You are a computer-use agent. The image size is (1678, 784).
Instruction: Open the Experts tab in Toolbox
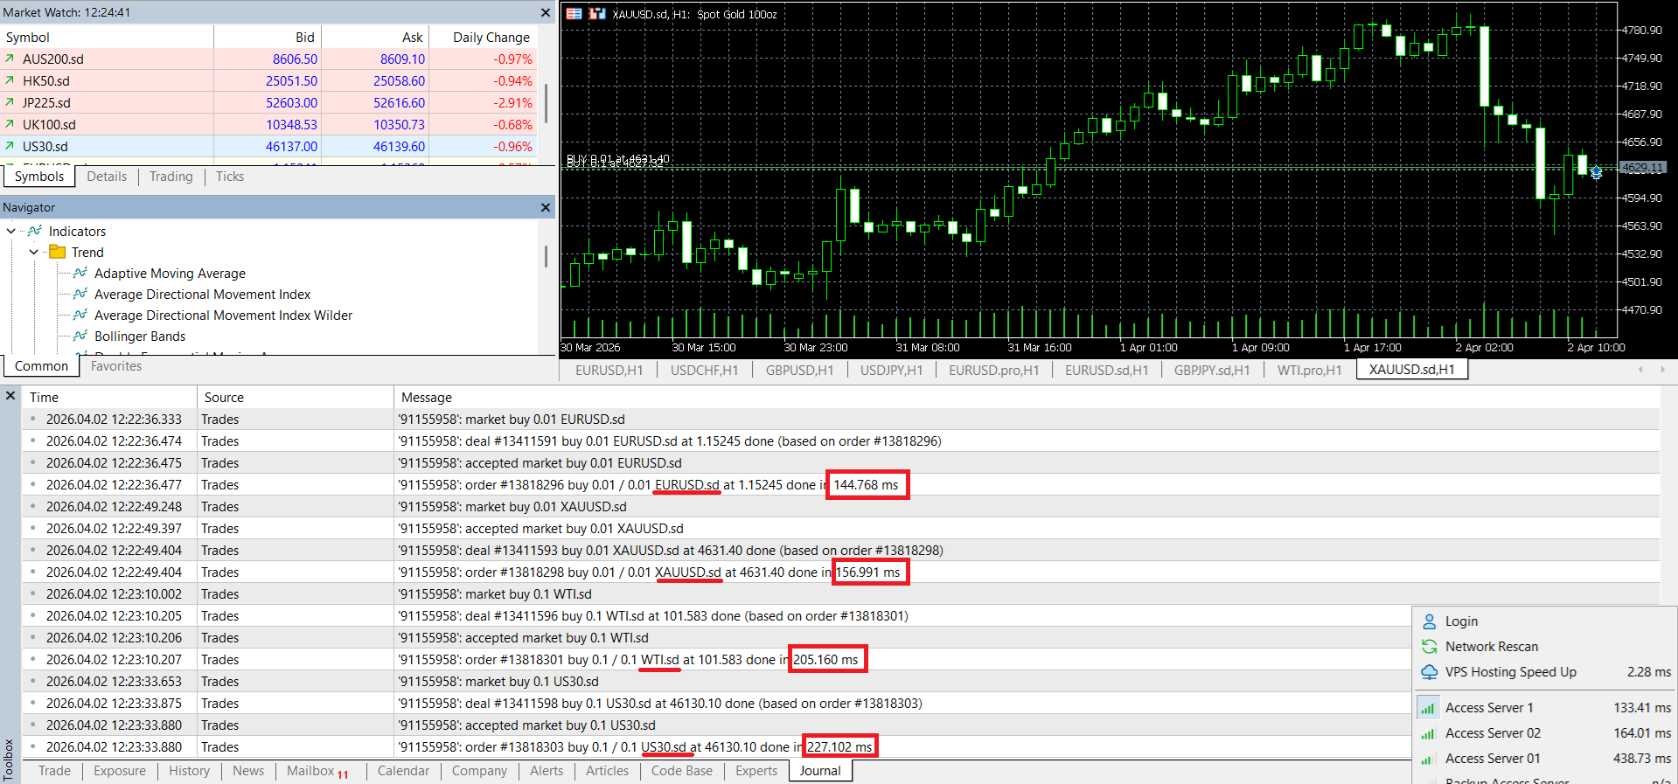(756, 771)
